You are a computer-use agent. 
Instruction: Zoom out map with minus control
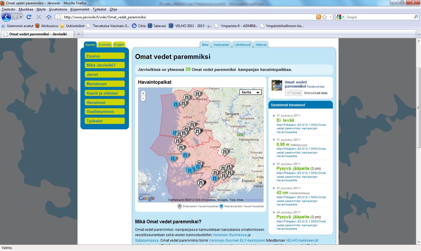(x=143, y=99)
